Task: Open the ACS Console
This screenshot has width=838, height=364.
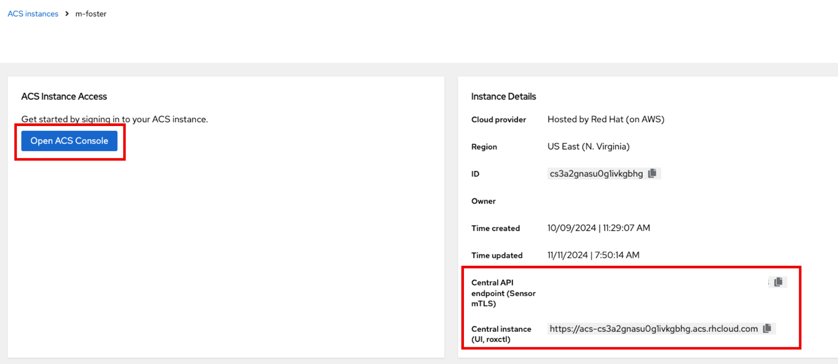Action: pyautogui.click(x=69, y=141)
